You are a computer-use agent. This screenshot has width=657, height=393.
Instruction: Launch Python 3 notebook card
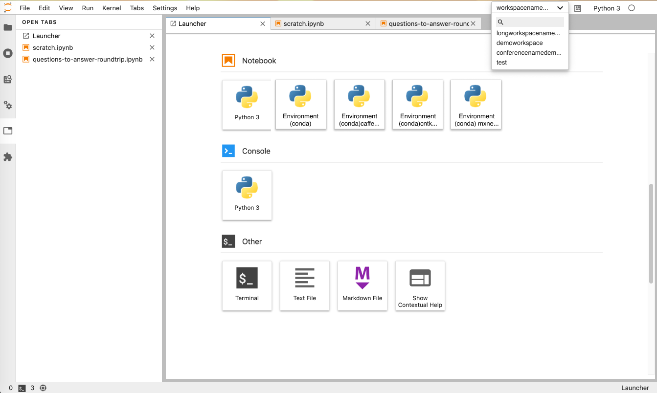click(x=247, y=105)
